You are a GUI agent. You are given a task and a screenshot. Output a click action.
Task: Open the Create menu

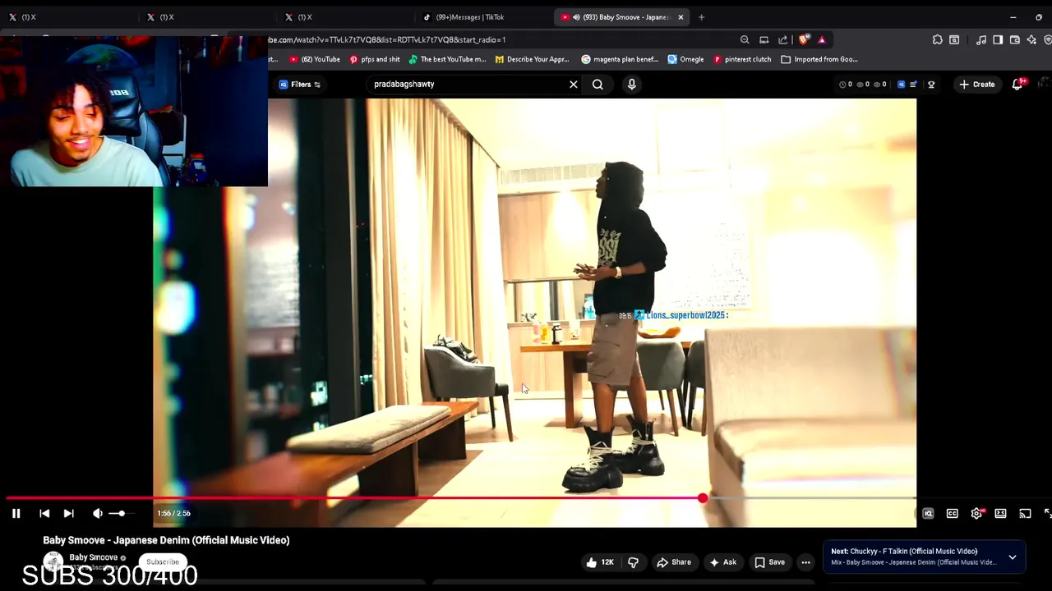point(976,84)
